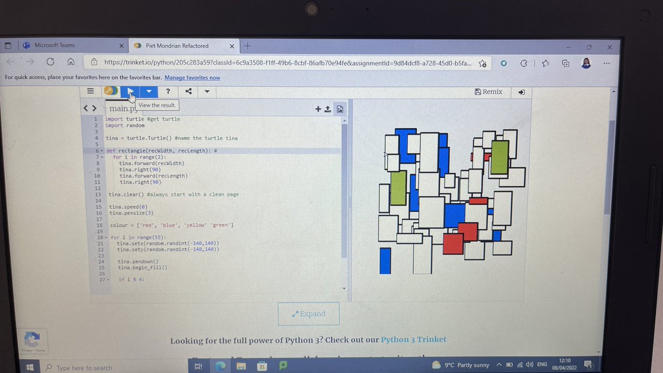Click the ENG language indicator

[x=543, y=365]
